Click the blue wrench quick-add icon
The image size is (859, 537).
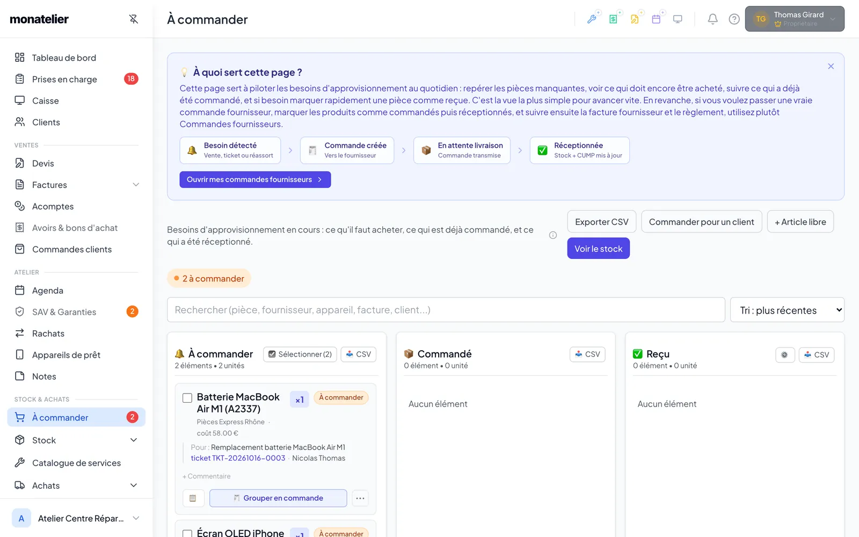[592, 19]
